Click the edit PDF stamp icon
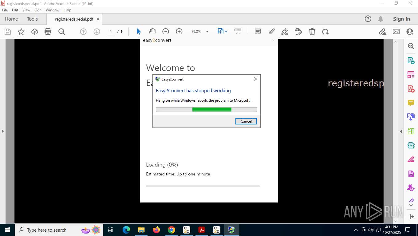 [298, 32]
